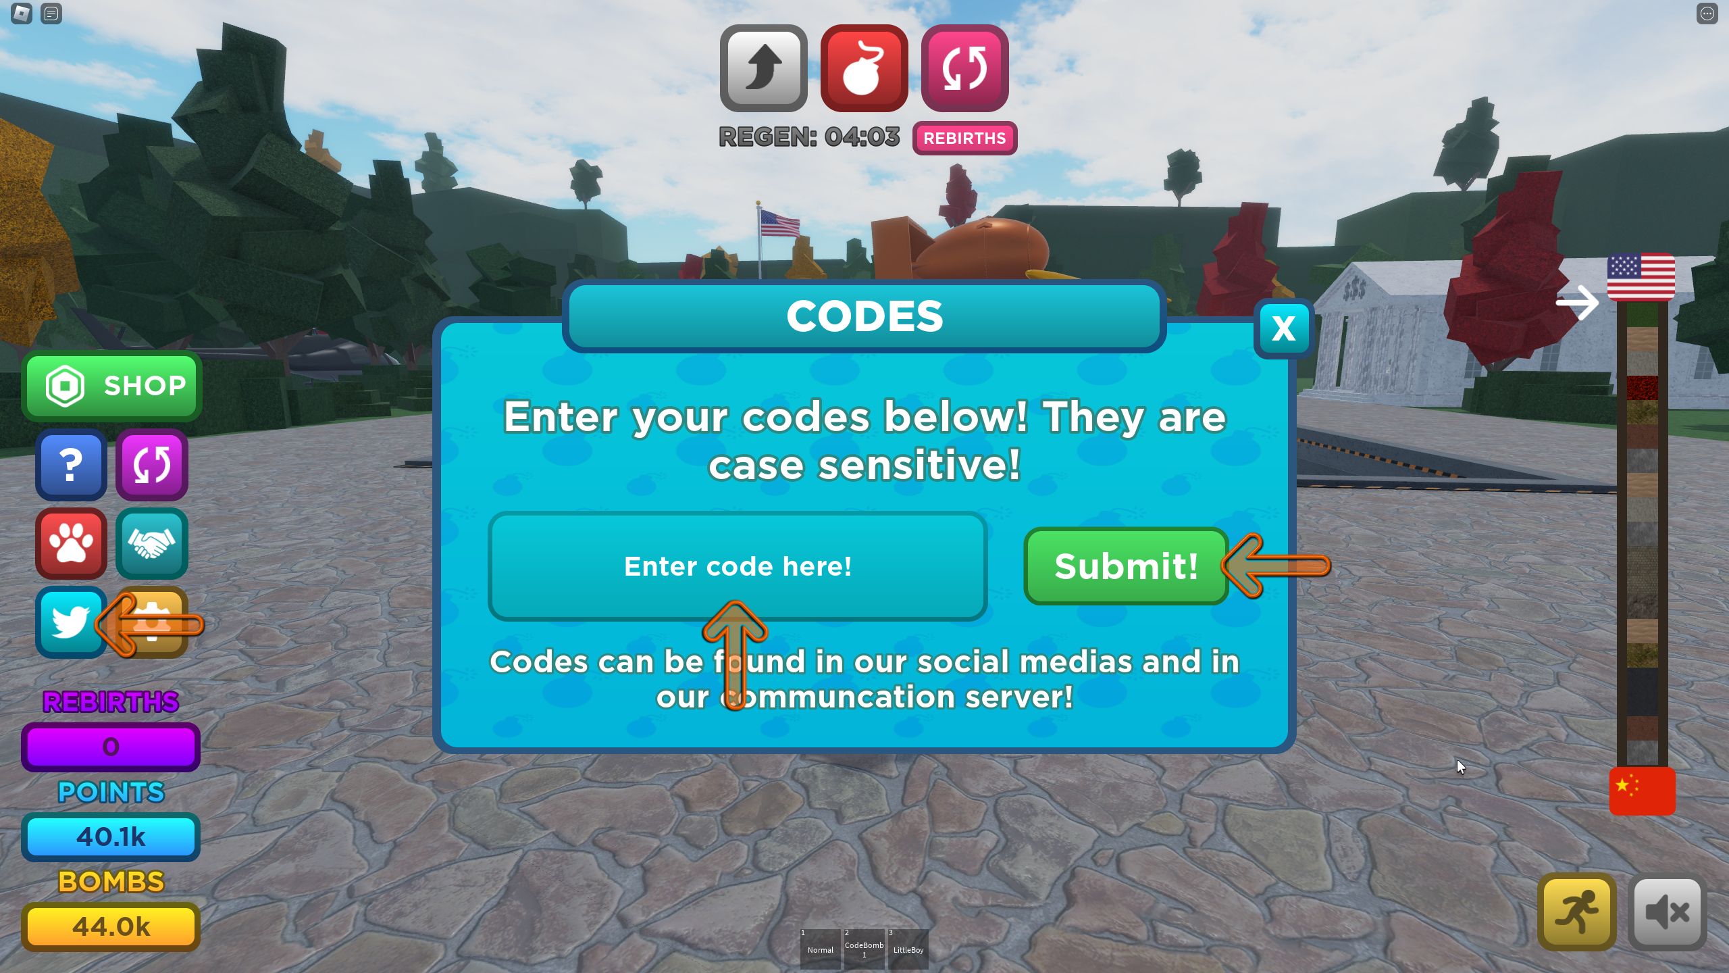Viewport: 1729px width, 973px height.
Task: Open the question mark help icon
Action: click(71, 466)
